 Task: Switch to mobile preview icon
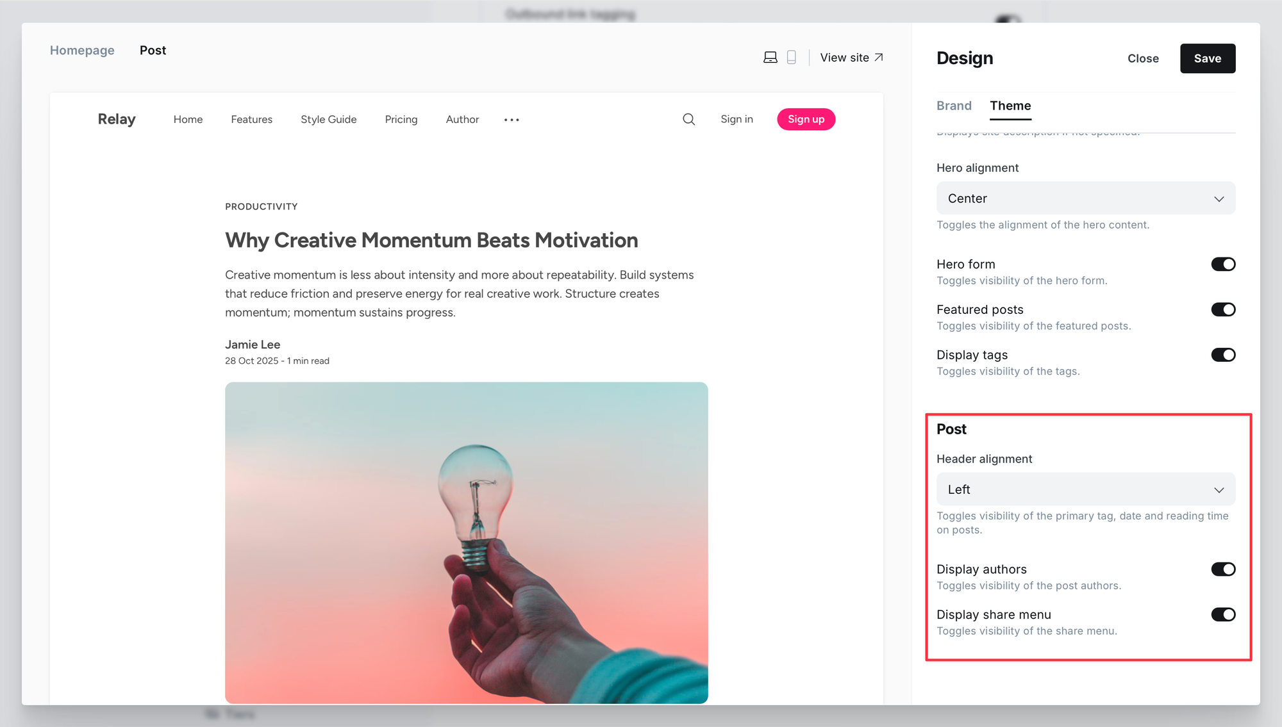792,58
